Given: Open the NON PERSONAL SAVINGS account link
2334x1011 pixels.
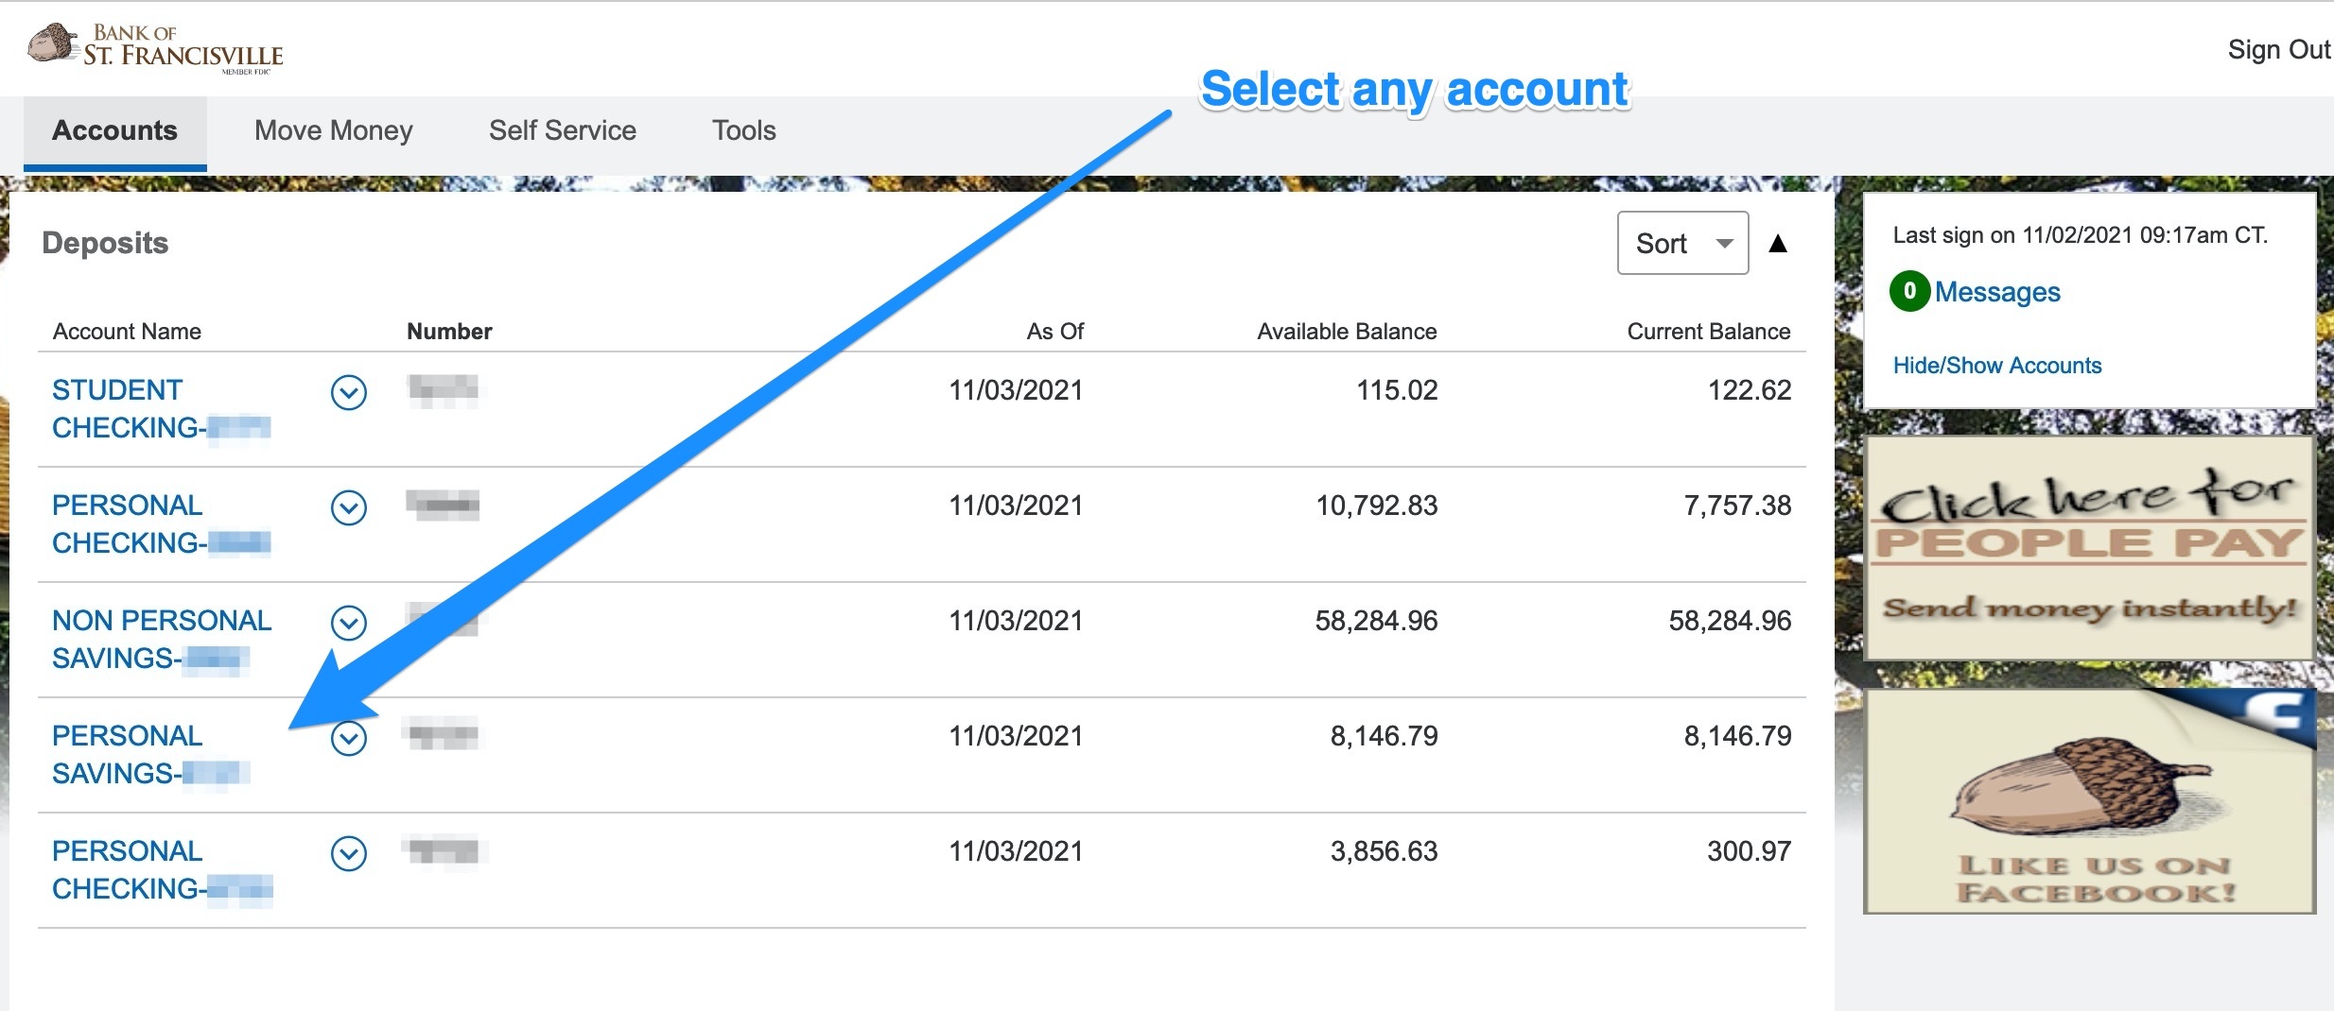Looking at the screenshot, I should (x=162, y=640).
